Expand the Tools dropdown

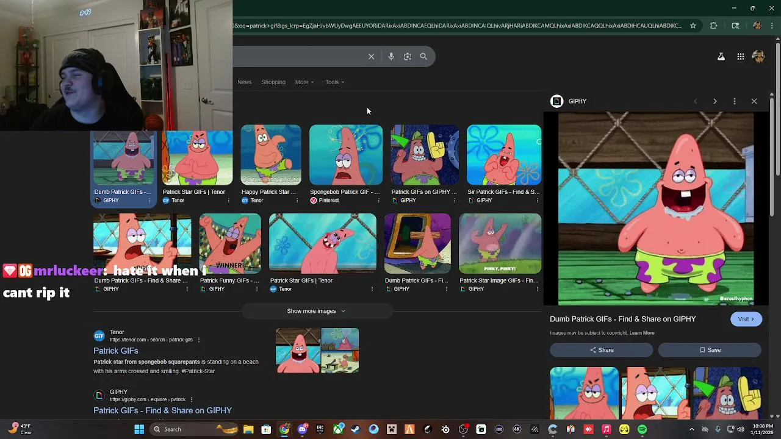click(334, 82)
